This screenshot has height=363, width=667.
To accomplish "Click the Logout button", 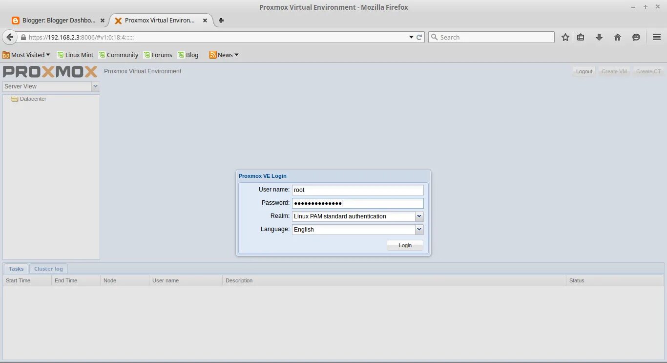I will click(x=584, y=71).
